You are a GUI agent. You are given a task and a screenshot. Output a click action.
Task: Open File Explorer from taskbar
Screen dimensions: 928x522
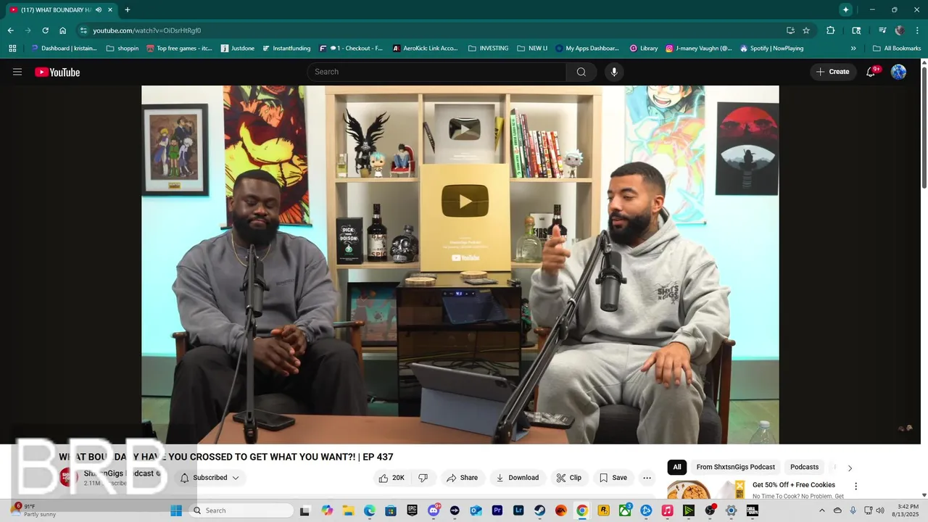tap(348, 510)
